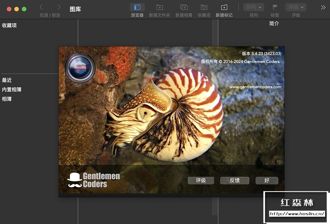Click the New Marker (新建标记) icon
The height and width of the screenshot is (224, 330).
[224, 7]
